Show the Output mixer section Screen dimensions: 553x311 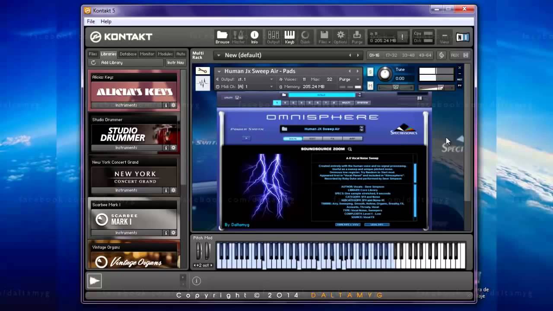point(273,37)
